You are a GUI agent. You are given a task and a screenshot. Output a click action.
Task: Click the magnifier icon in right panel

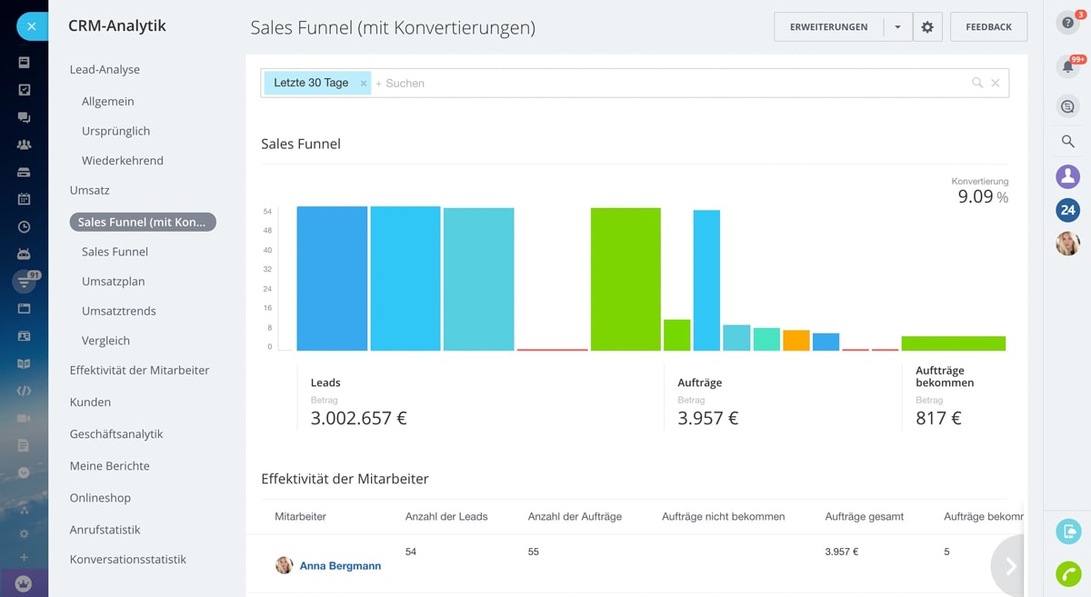pyautogui.click(x=1067, y=142)
